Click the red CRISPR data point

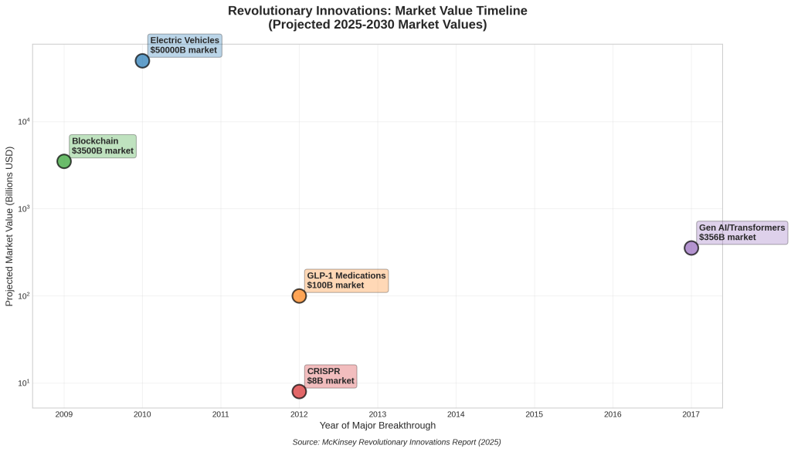click(x=299, y=392)
